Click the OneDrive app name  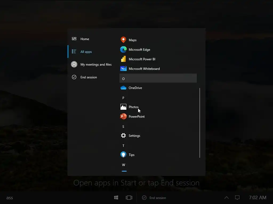[135, 88]
